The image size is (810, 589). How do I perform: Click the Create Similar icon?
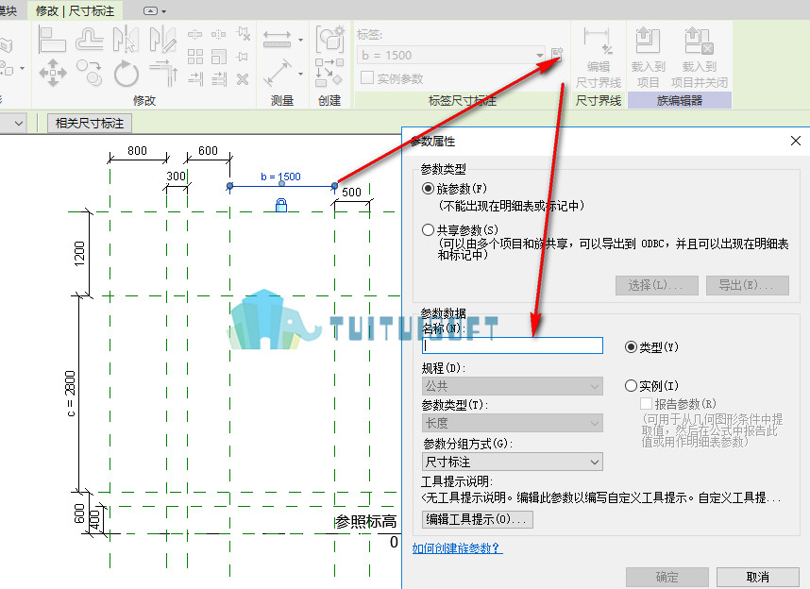pyautogui.click(x=329, y=72)
